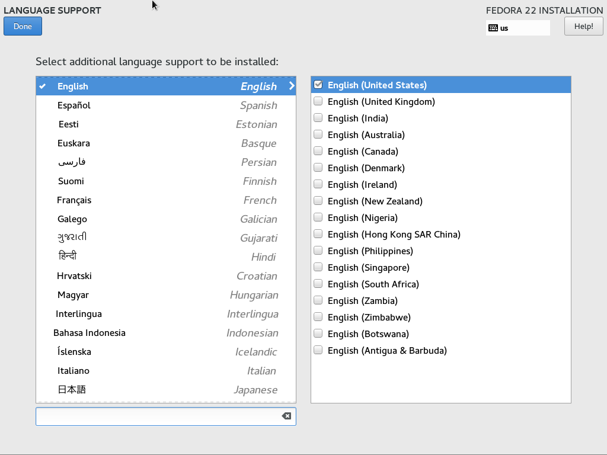Uncheck English (United States) checkbox

[x=318, y=85]
